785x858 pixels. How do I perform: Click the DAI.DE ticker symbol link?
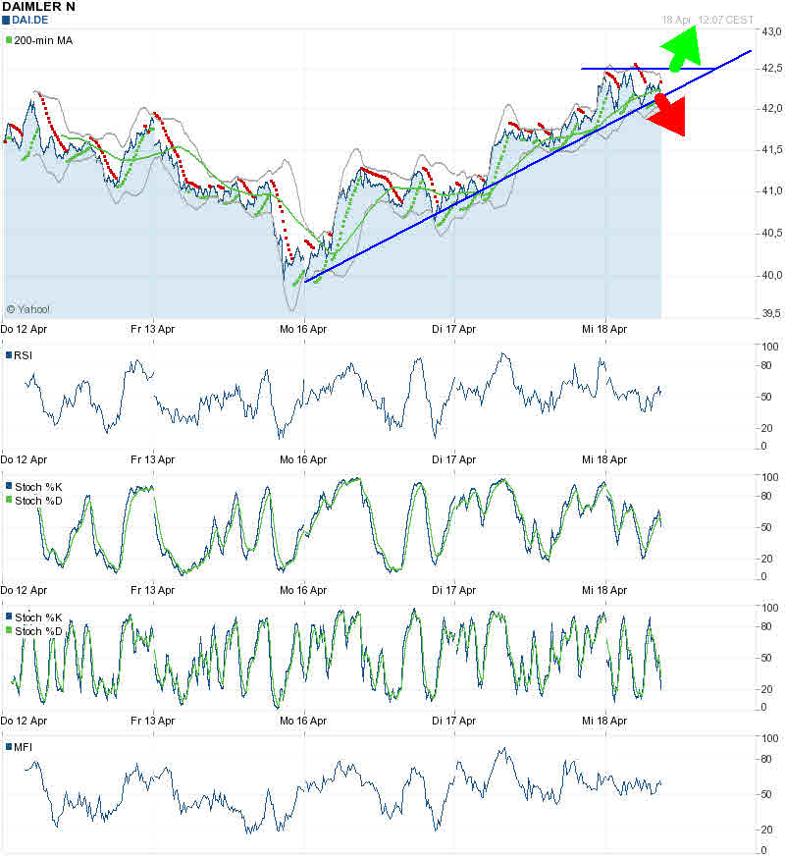click(x=30, y=21)
